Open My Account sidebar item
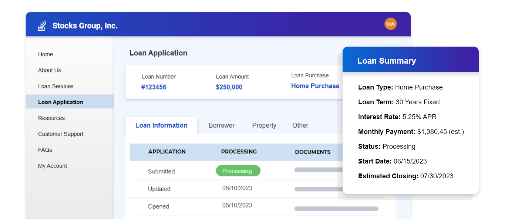 53,166
